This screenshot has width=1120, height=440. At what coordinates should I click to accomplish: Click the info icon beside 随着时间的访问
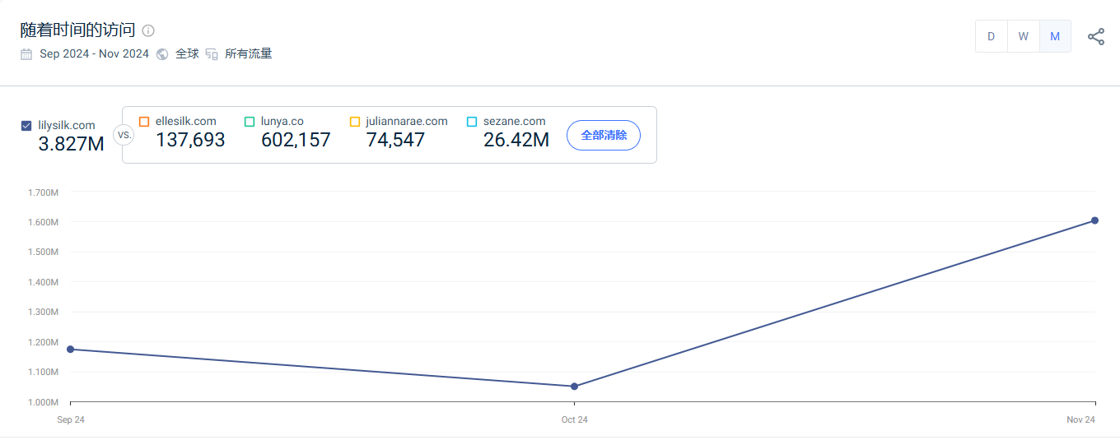pyautogui.click(x=148, y=30)
